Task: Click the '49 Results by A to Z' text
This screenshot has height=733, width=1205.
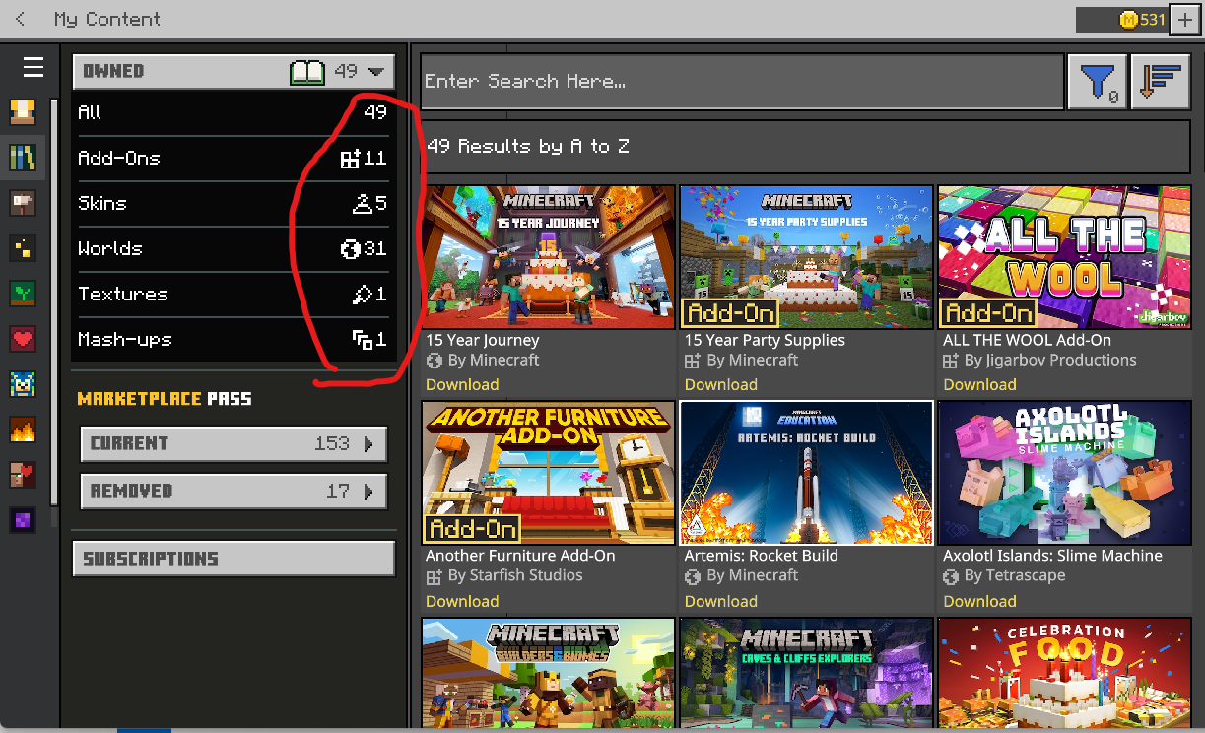Action: (528, 146)
